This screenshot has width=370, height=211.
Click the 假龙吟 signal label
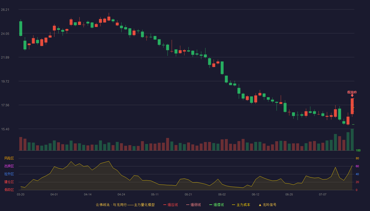click(x=352, y=92)
